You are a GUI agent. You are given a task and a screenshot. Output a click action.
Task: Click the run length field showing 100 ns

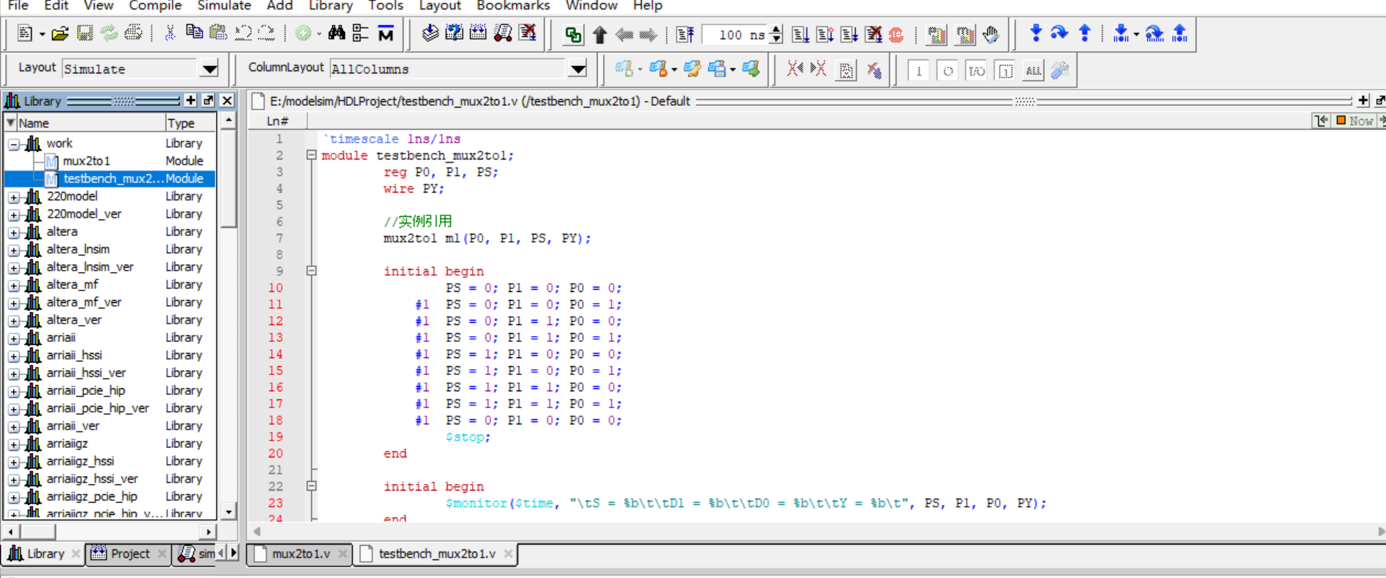[x=733, y=35]
